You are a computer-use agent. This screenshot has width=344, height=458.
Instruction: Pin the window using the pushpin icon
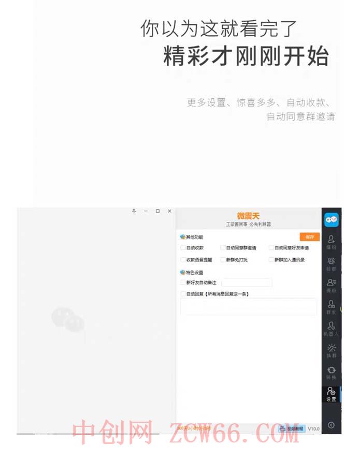coord(134,211)
